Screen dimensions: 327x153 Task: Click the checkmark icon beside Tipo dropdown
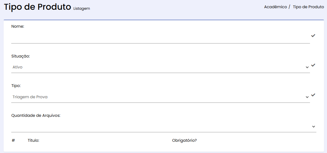(313, 95)
